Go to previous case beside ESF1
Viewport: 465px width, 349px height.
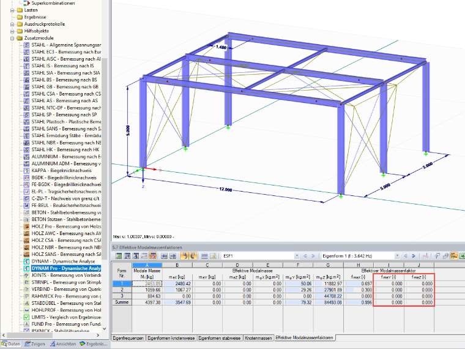(305, 256)
